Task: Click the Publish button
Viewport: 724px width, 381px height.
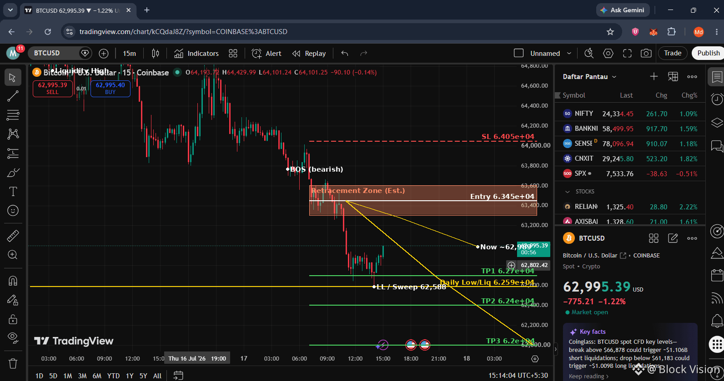Action: tap(709, 53)
